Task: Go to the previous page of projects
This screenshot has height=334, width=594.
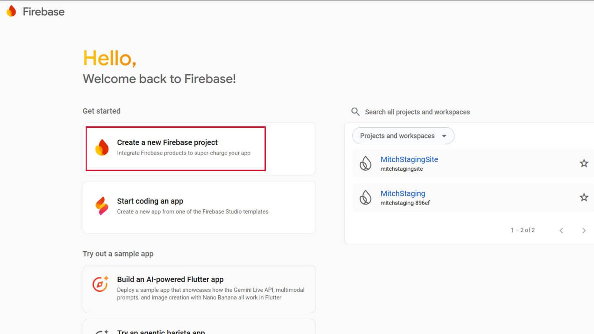Action: pyautogui.click(x=561, y=230)
